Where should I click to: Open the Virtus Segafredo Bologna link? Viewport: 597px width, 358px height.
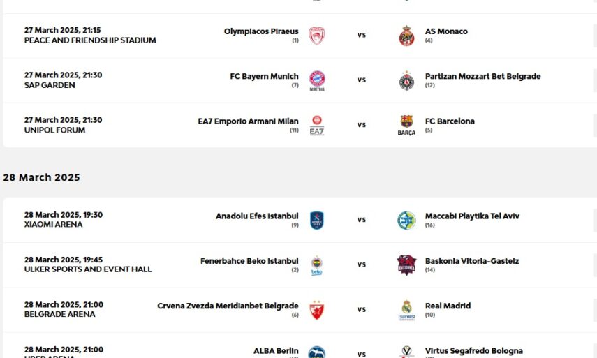coord(473,351)
